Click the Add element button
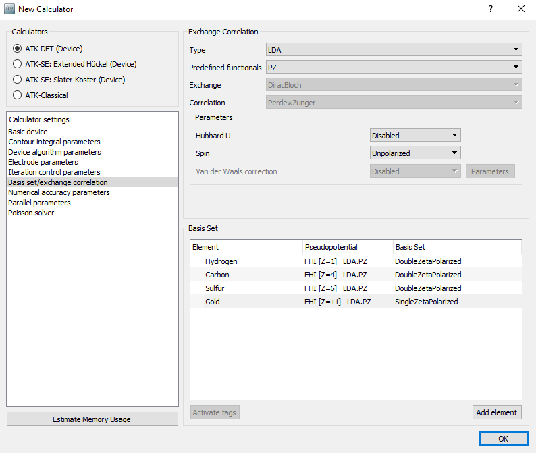This screenshot has height=453, width=536. tap(497, 412)
